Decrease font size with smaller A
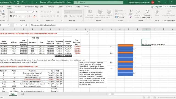The image size is (176, 99). (37, 12)
